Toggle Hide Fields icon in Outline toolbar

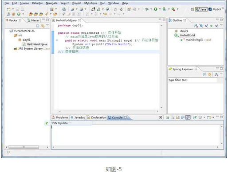pyautogui.click(x=201, y=26)
